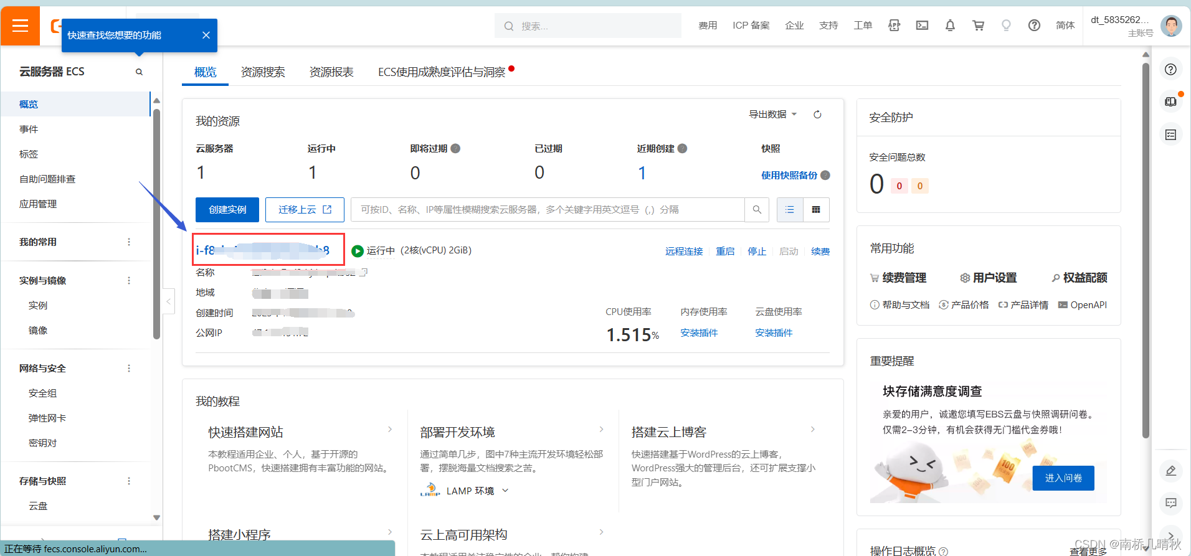This screenshot has width=1191, height=556.
Task: Open the shopping cart
Action: (x=979, y=26)
